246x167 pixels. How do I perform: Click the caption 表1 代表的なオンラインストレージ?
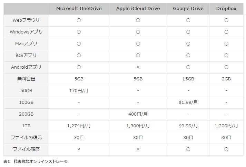click(x=36, y=161)
